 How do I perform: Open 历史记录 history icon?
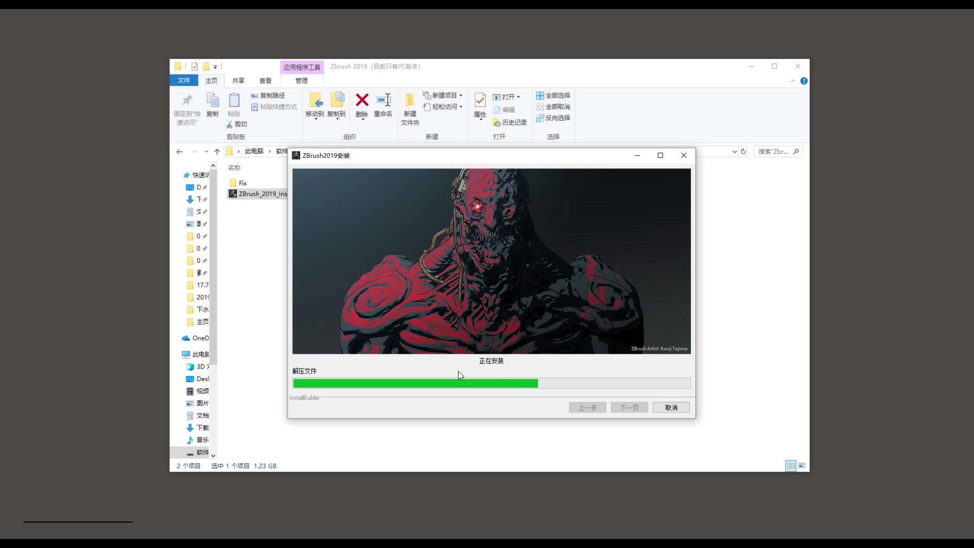click(x=510, y=122)
